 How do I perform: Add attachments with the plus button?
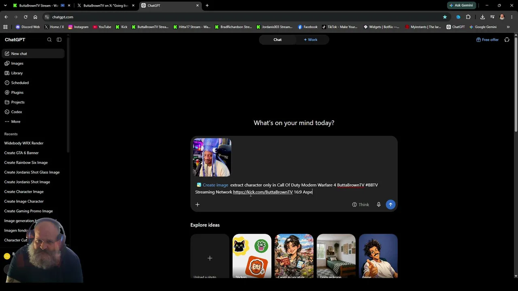coord(197,205)
